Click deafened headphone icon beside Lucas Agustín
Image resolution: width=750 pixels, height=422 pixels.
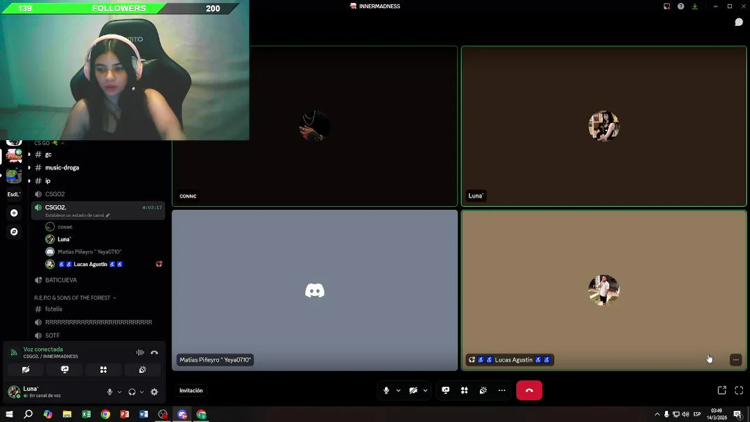(x=159, y=264)
